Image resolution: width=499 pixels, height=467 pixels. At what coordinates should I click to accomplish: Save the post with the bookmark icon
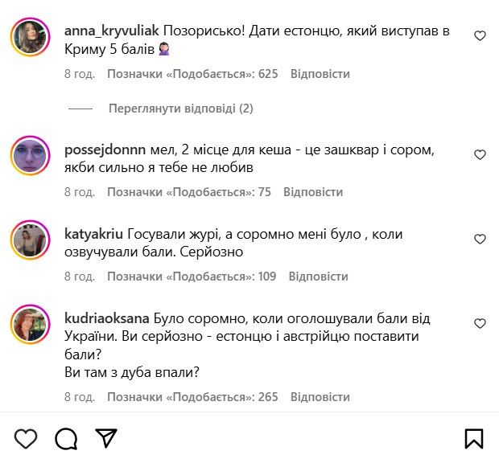[x=473, y=438]
